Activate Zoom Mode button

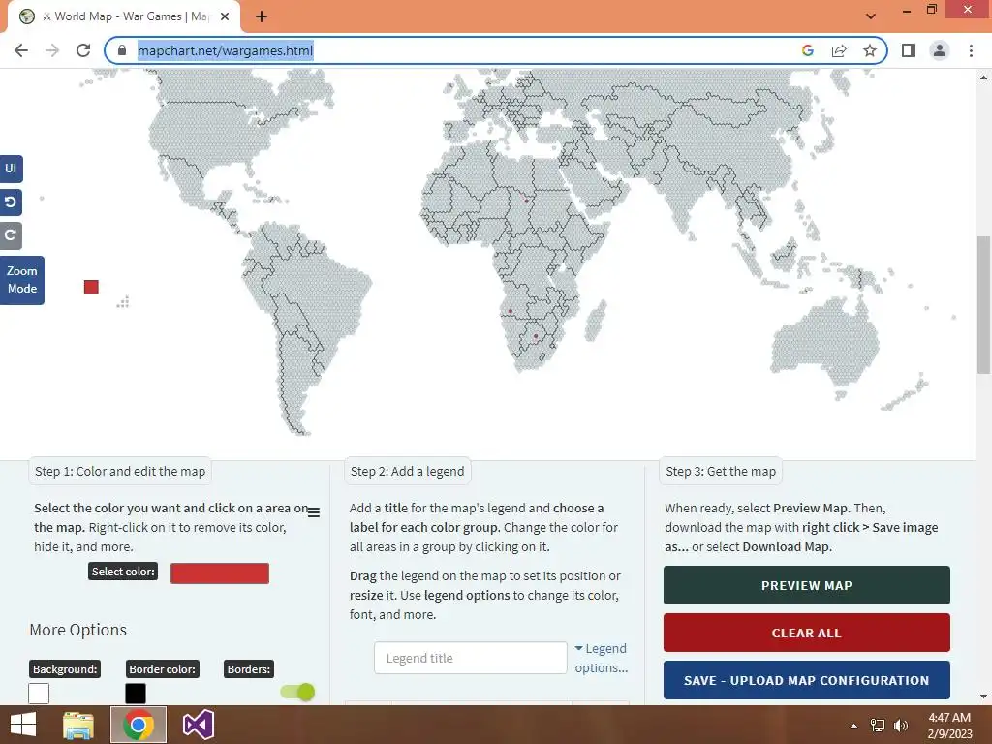(22, 280)
